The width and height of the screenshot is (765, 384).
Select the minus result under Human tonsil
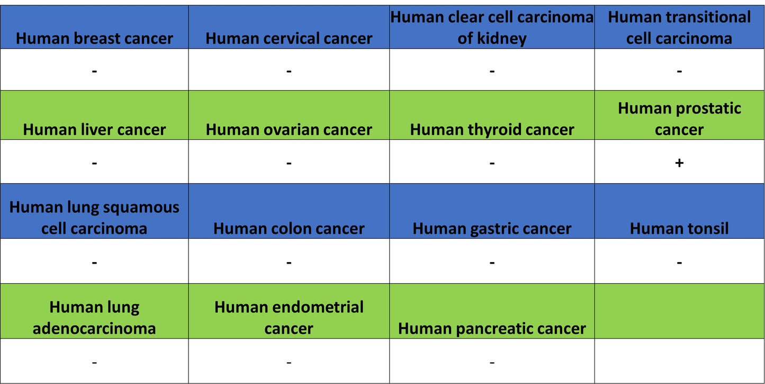pos(679,261)
